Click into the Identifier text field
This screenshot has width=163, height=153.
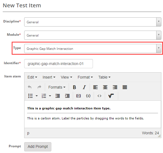58,64
